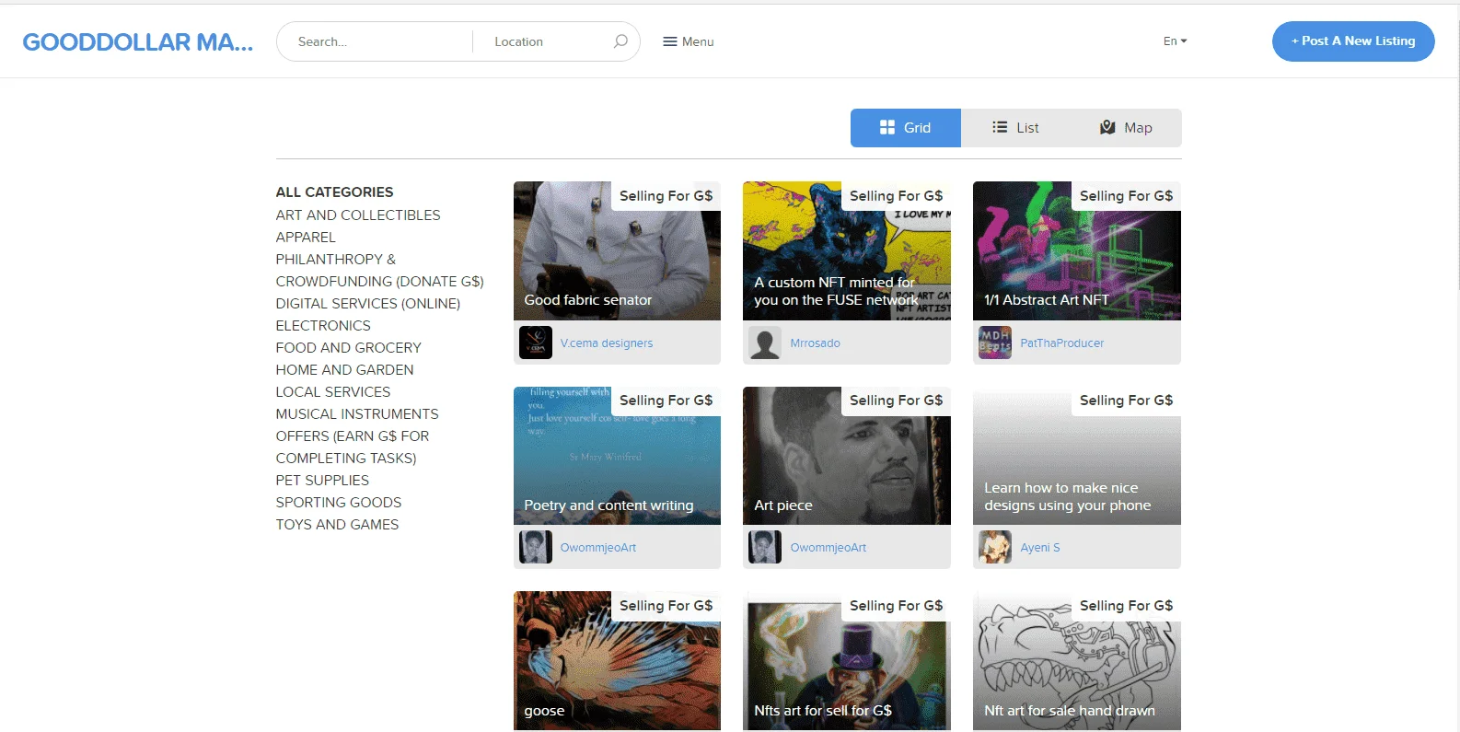Go to GoodDollar Marketplace home logo

tap(138, 42)
